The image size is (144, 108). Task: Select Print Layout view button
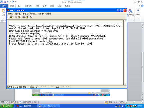pos(106,102)
